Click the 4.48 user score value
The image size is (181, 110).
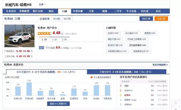57,33
